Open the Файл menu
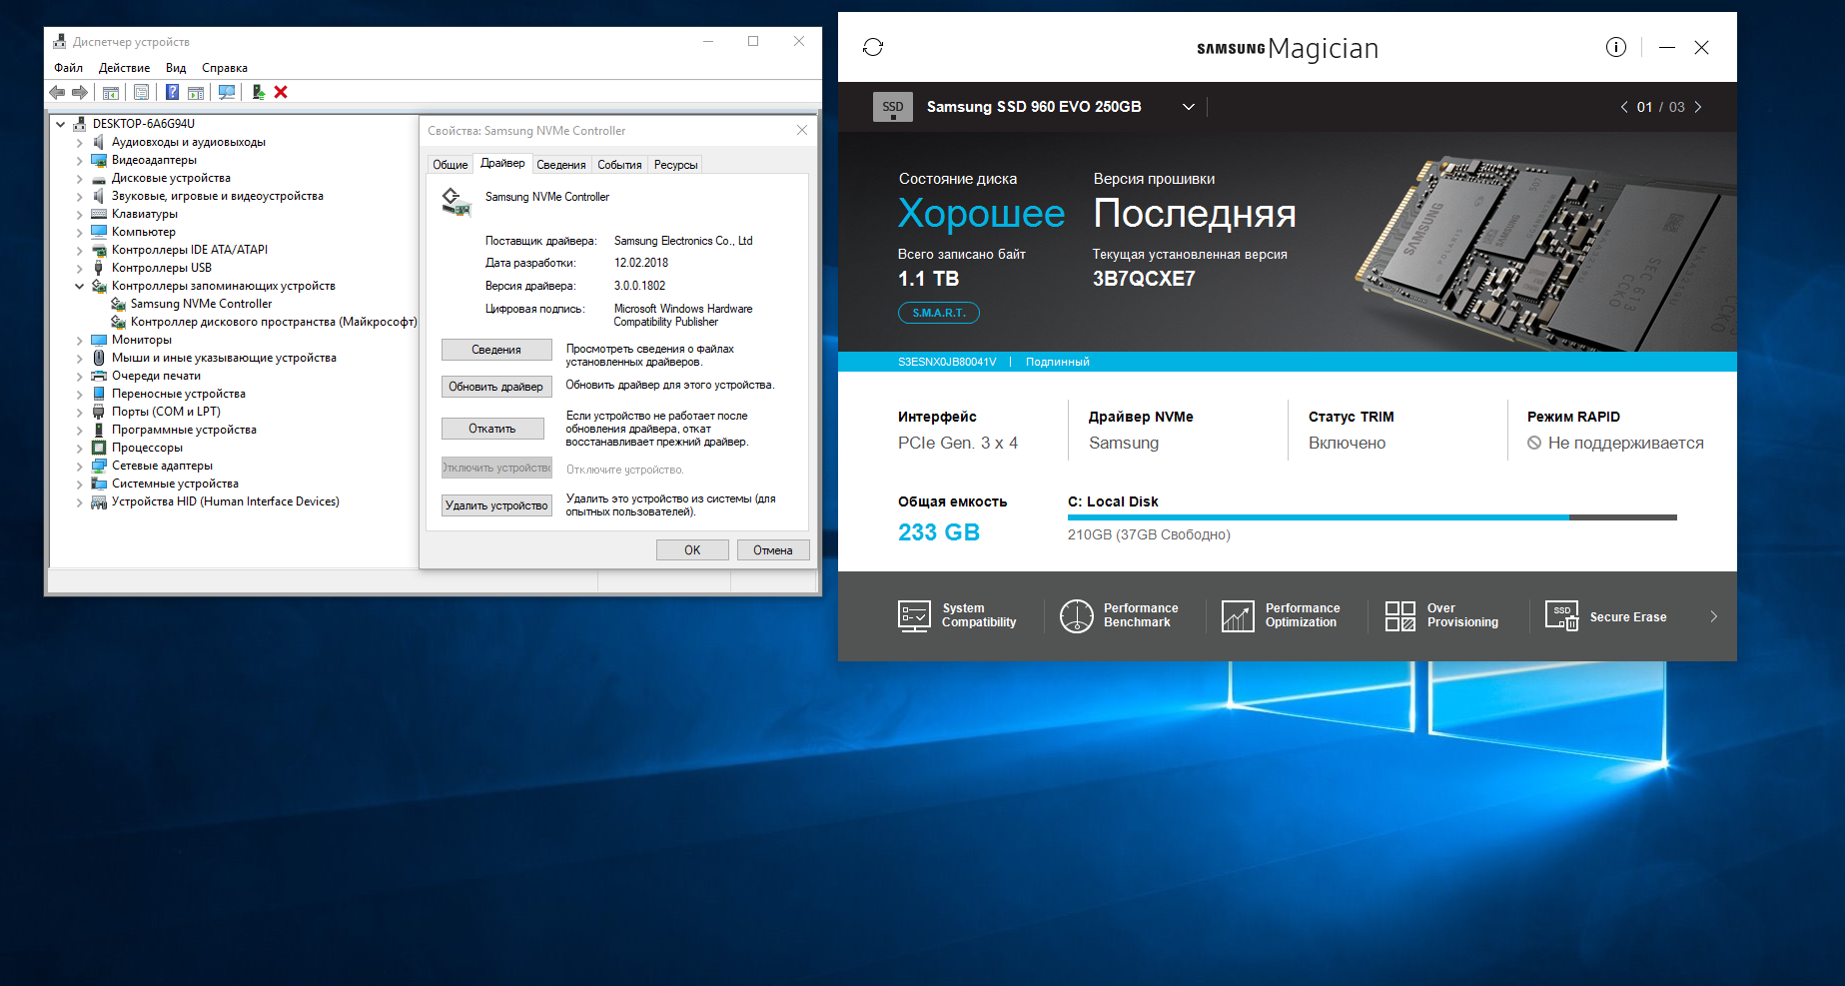 click(68, 68)
